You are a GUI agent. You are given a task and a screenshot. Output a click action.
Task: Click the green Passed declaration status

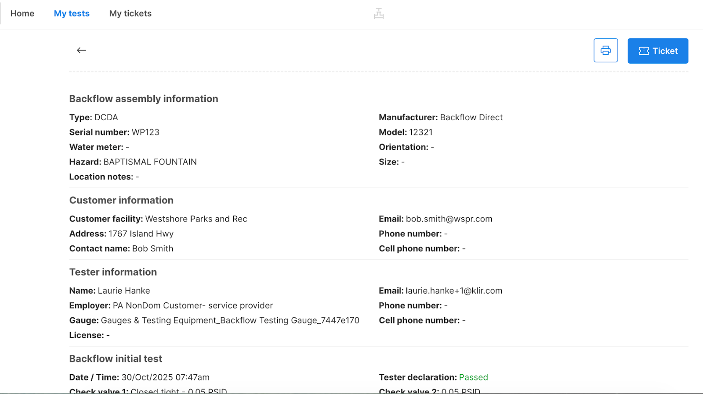pos(473,377)
